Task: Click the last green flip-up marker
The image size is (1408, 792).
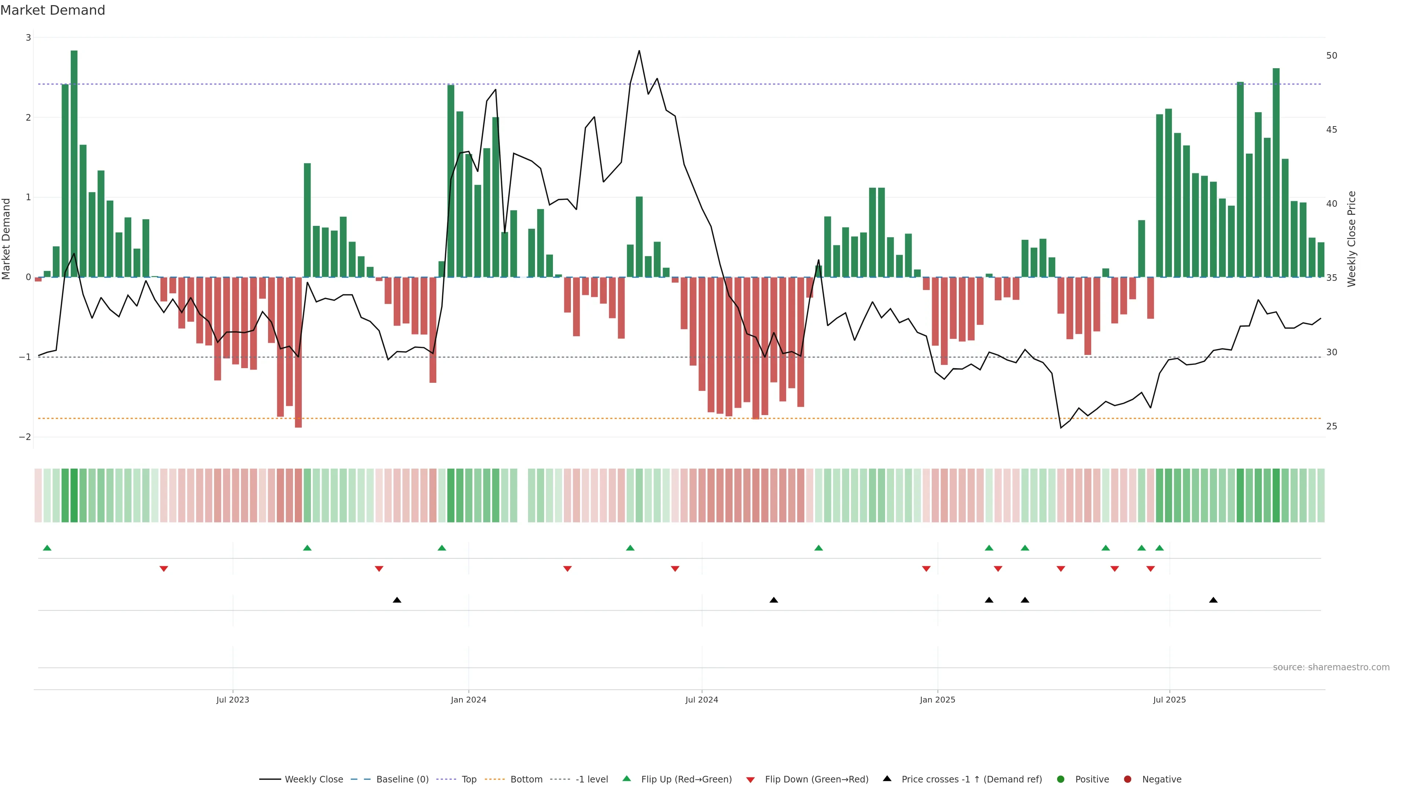Action: coord(1159,548)
